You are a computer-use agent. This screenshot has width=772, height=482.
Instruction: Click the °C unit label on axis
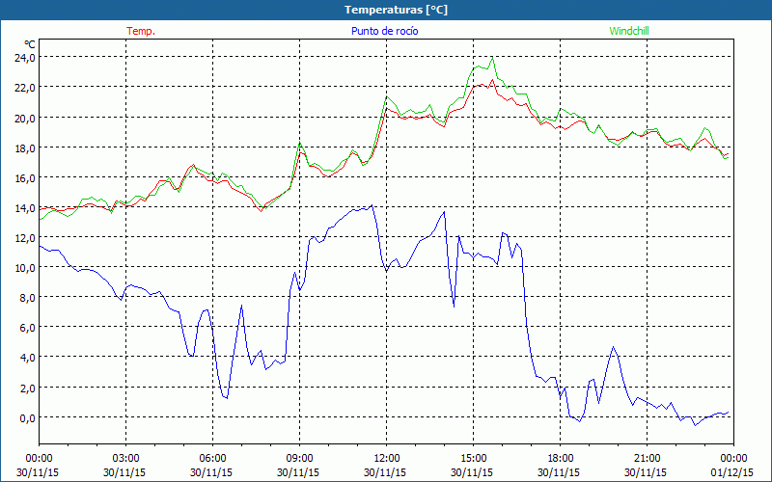pos(30,44)
